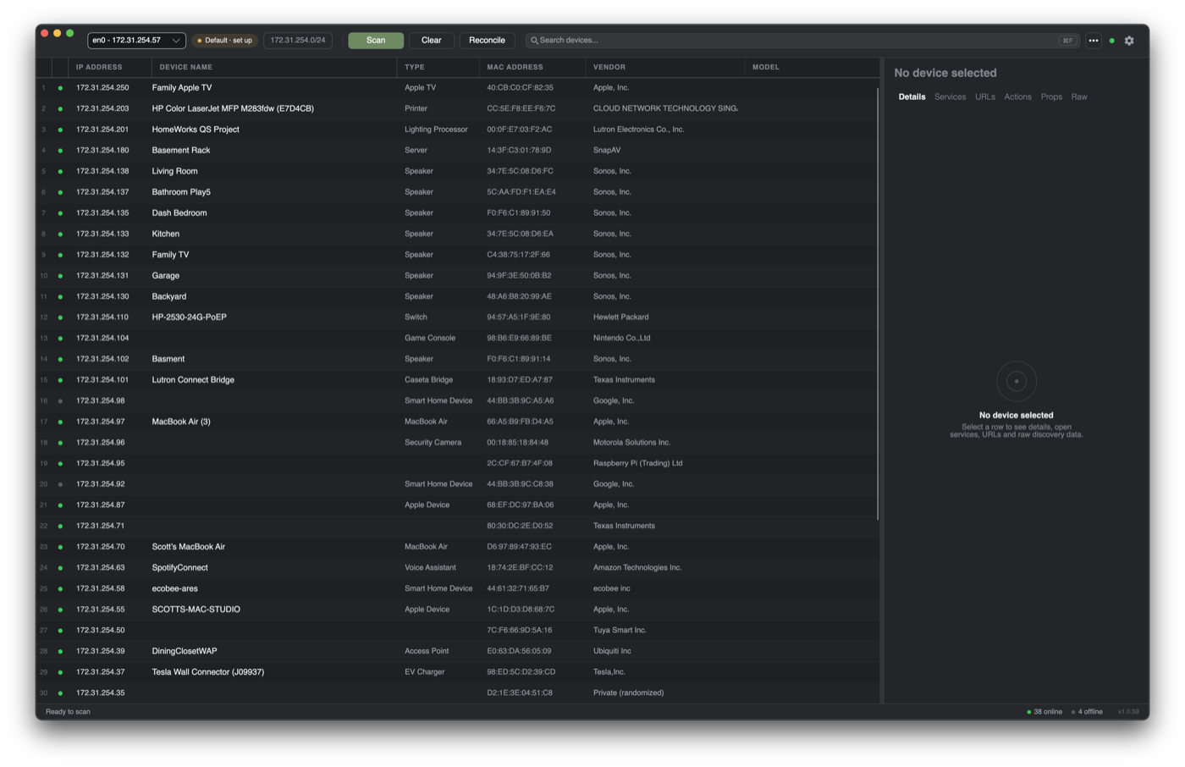Screen dimensions: 1185x767
Task: Open the three-dot more options menu
Action: tap(1094, 40)
